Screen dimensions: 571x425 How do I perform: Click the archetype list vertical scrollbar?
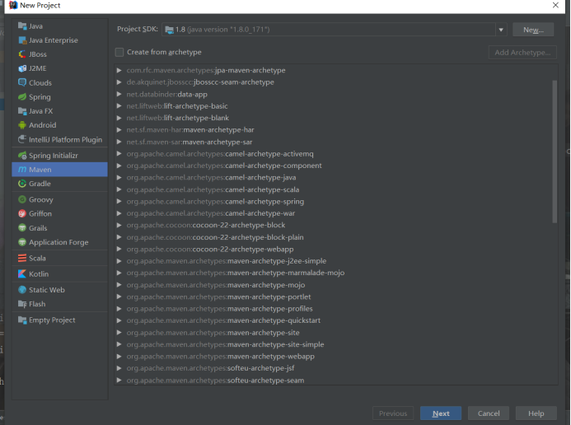[x=555, y=152]
